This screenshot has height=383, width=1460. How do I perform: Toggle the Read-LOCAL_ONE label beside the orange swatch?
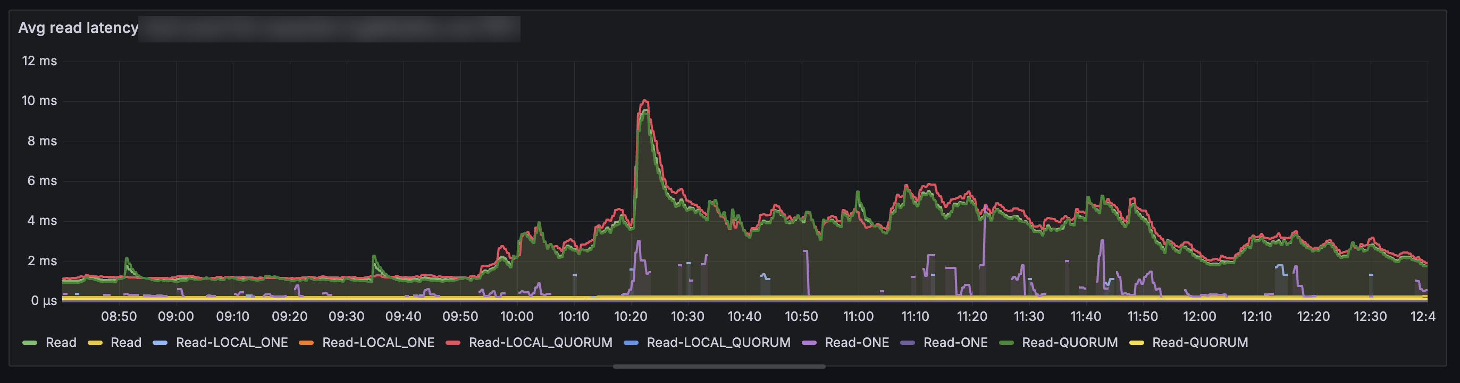tap(378, 342)
